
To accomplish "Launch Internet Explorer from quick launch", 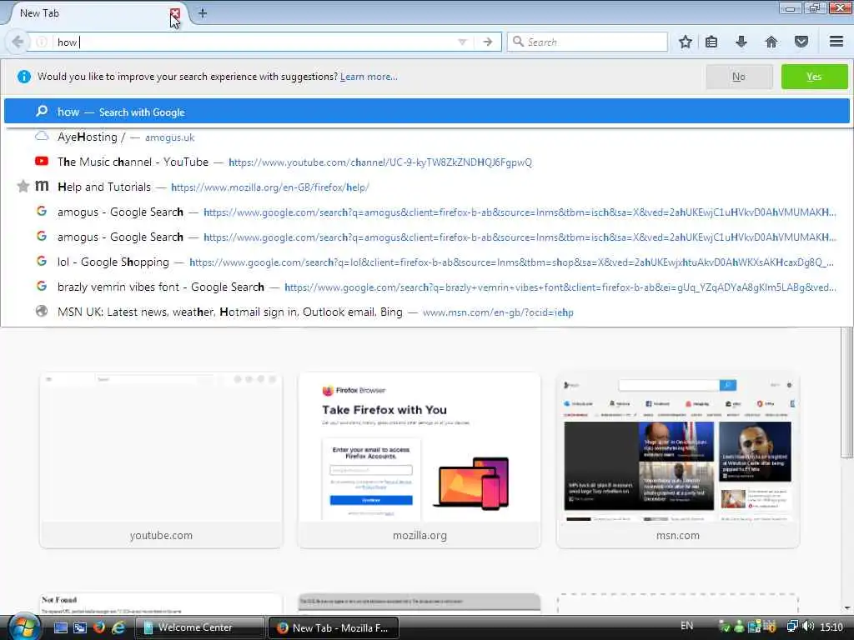I will (118, 627).
